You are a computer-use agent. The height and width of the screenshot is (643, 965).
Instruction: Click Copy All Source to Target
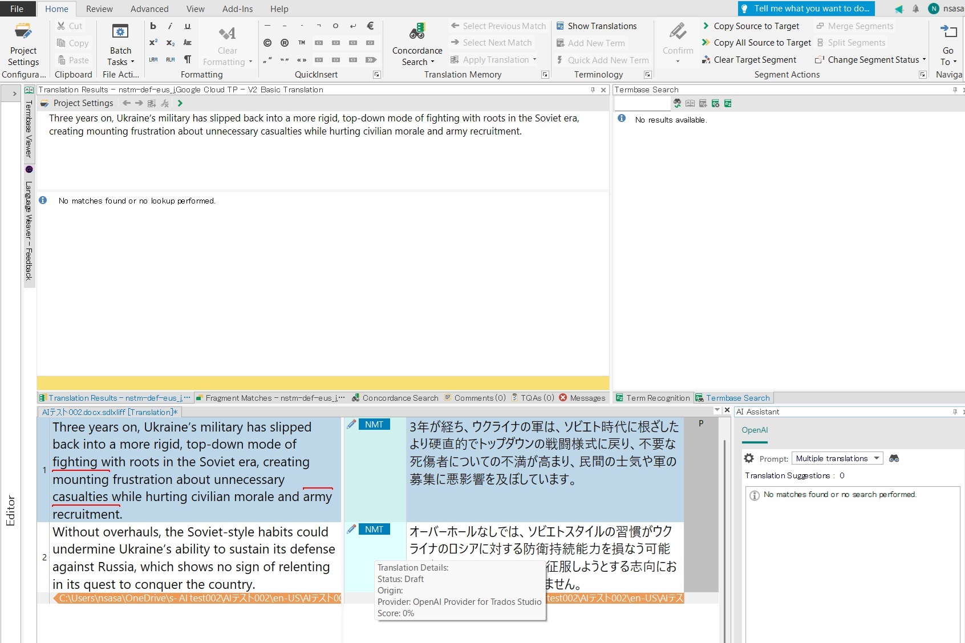pos(761,42)
